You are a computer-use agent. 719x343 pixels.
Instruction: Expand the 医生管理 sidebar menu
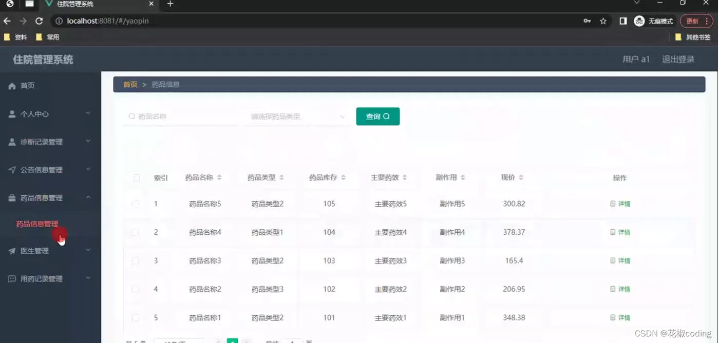click(88, 250)
